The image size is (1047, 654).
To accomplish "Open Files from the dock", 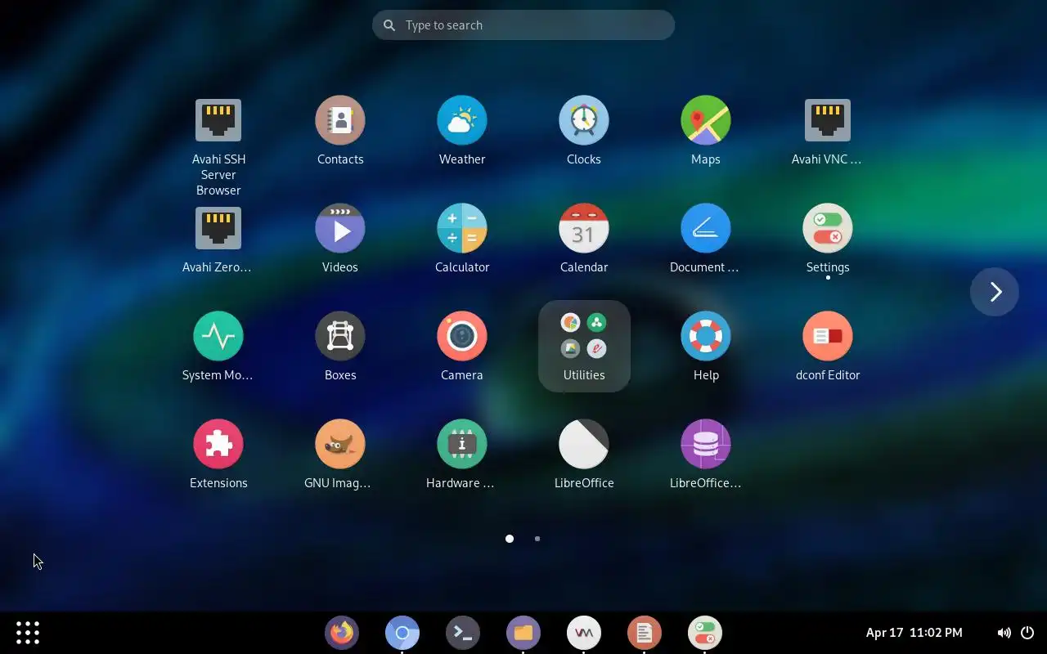I will (523, 633).
